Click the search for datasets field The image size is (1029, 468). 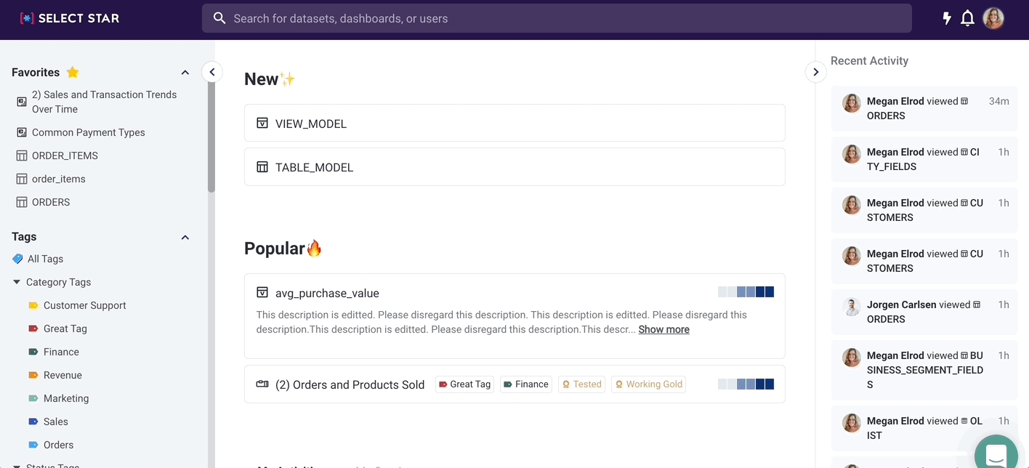tap(556, 18)
